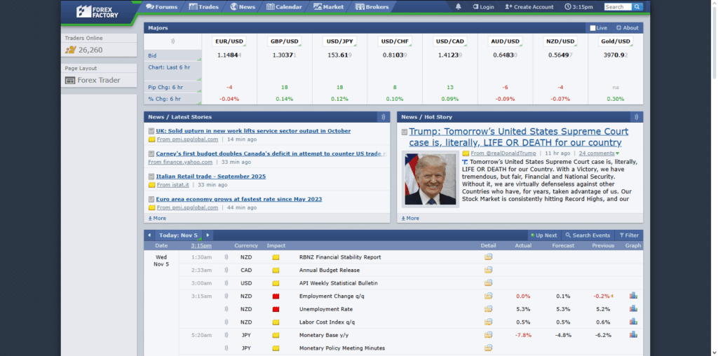718x356 pixels.
Task: Open the News menu
Action: click(243, 7)
